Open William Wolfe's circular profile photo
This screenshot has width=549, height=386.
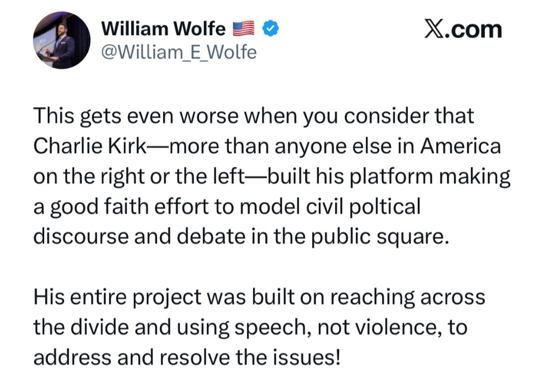(x=62, y=40)
